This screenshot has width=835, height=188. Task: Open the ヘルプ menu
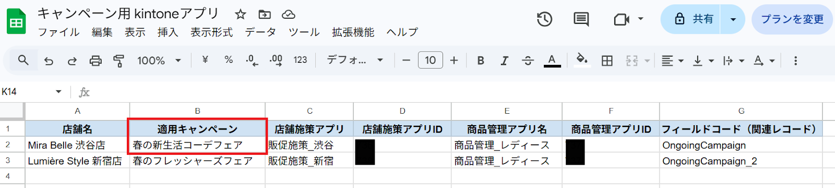(402, 32)
